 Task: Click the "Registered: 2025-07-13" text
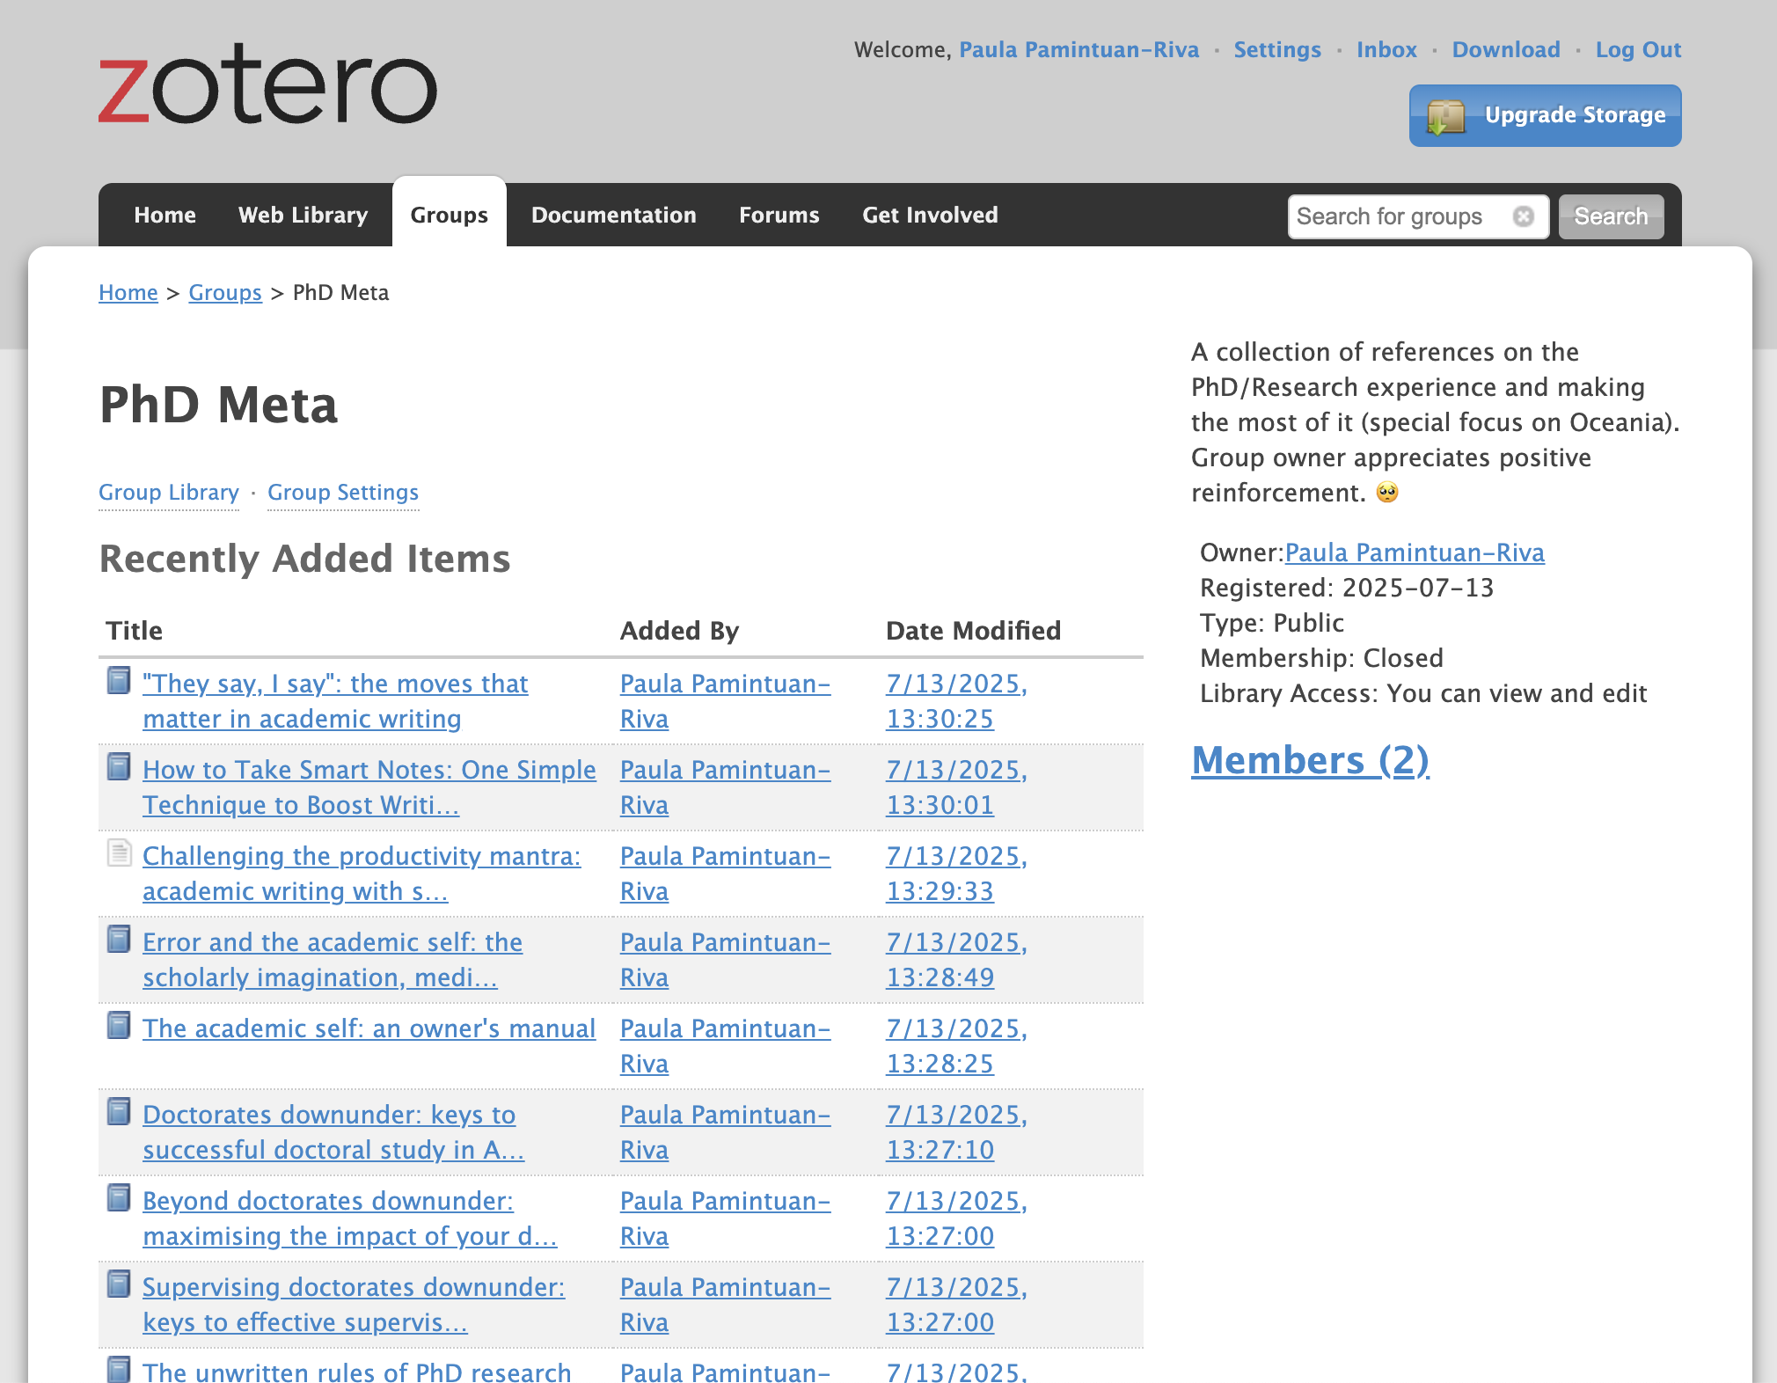(1347, 588)
